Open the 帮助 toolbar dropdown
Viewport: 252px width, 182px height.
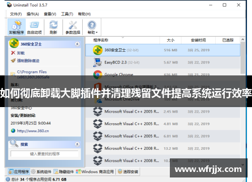point(92,27)
